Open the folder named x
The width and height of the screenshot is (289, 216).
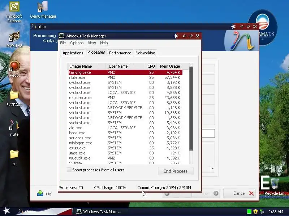point(14,158)
